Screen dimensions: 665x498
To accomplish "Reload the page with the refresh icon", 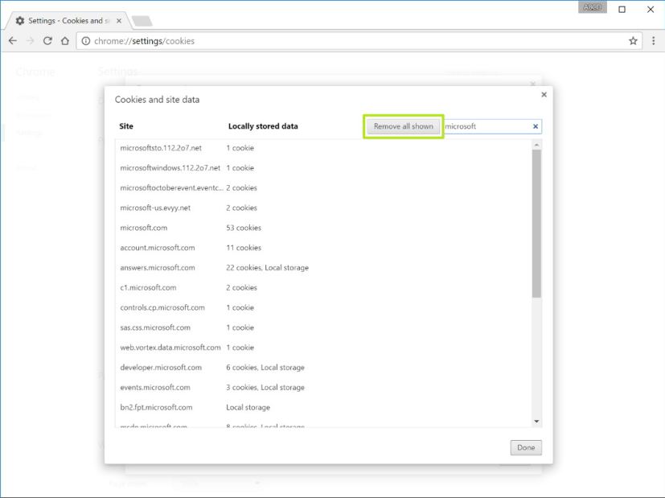I will [x=47, y=41].
